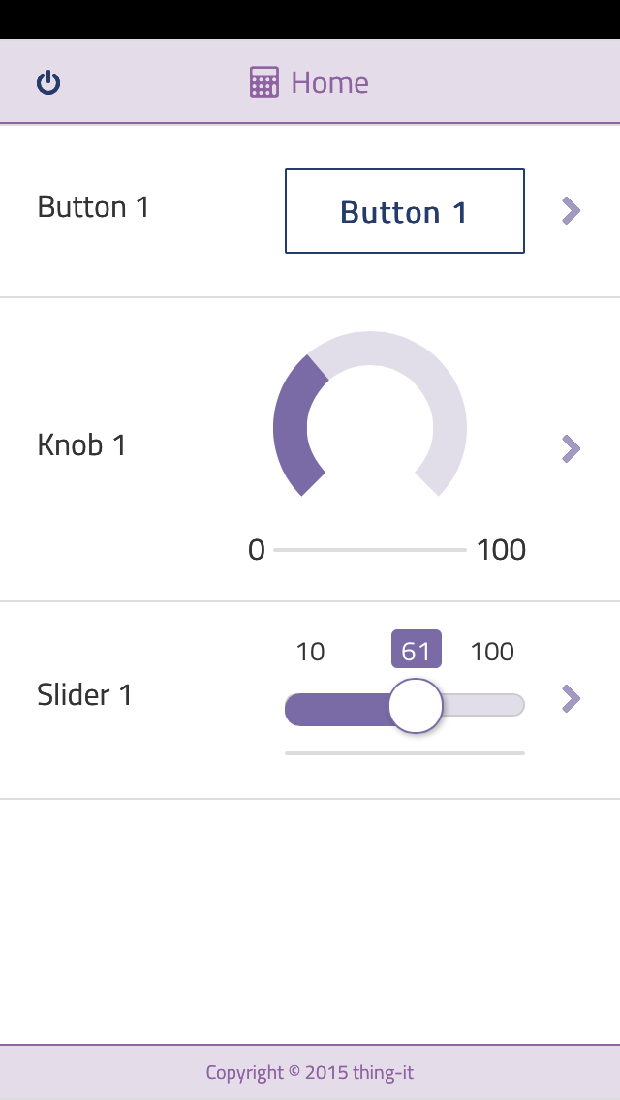Click the calculator icon beside Home
Screen dimensions: 620x1100
pos(263,83)
